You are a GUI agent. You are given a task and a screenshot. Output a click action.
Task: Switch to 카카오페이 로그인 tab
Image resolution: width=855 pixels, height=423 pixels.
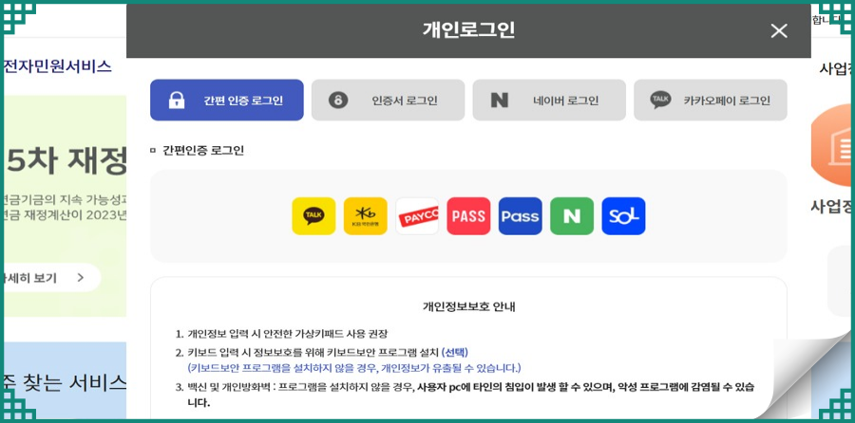coord(711,101)
